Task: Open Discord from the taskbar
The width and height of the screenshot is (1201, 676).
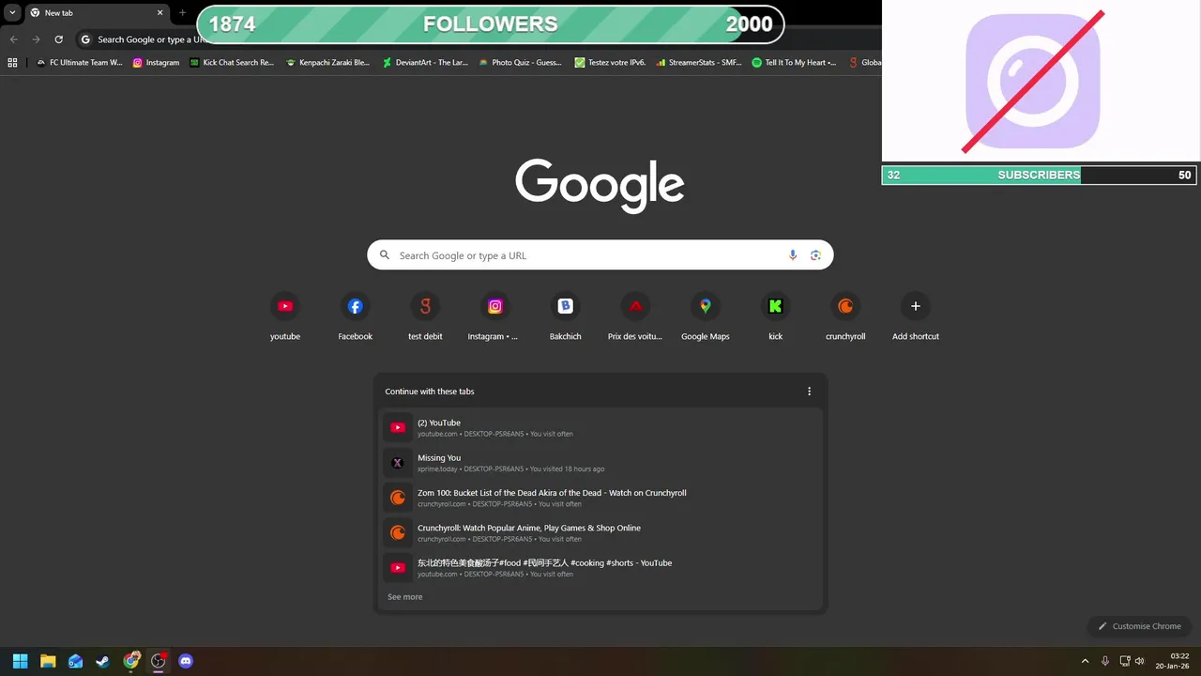Action: (186, 661)
